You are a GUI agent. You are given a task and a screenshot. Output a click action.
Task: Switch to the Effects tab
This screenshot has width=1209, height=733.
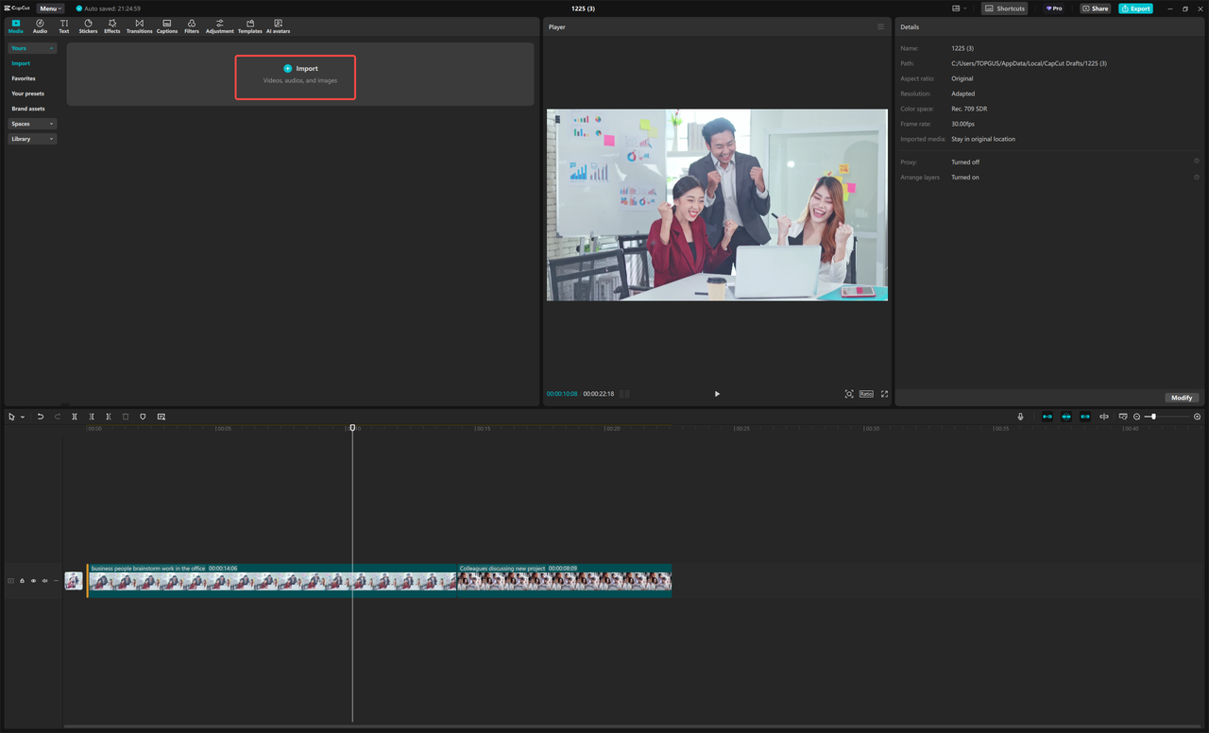[x=112, y=26]
